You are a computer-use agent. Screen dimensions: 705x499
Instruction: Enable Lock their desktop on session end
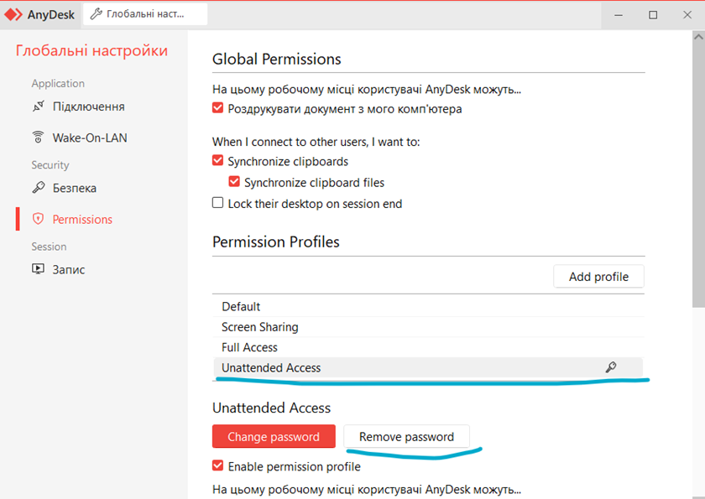click(218, 203)
